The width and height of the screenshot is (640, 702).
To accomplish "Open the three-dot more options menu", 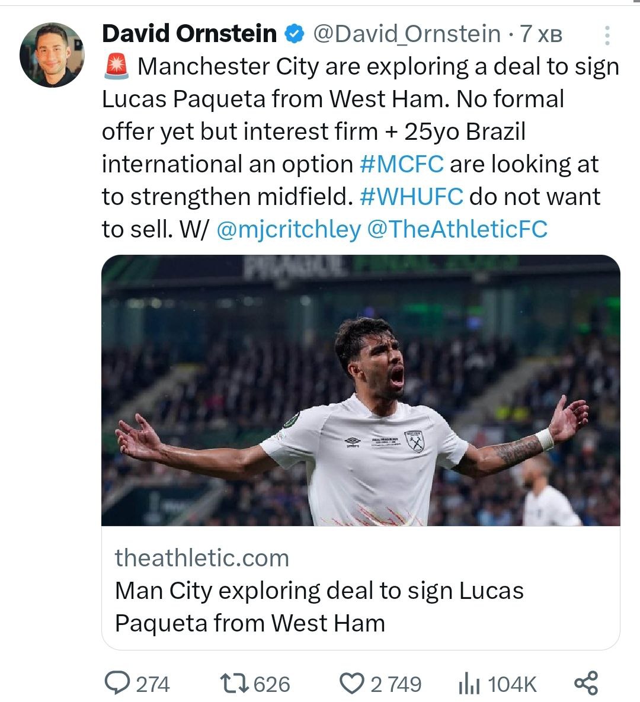I will coord(607,36).
